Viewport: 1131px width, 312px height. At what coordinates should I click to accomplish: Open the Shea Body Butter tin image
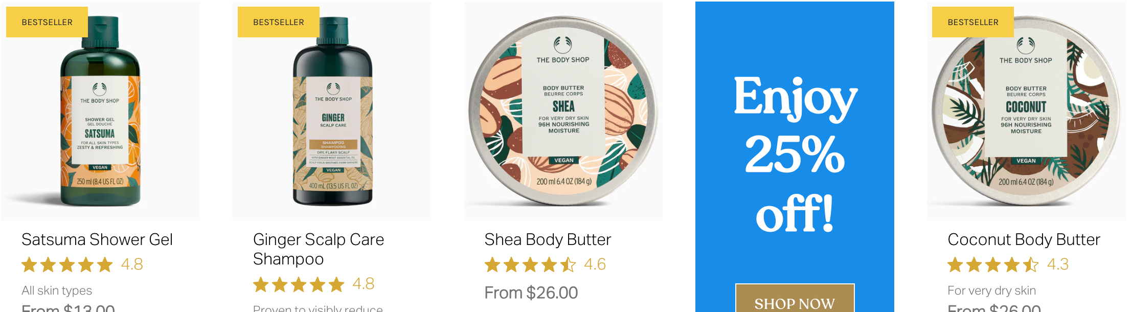(563, 111)
